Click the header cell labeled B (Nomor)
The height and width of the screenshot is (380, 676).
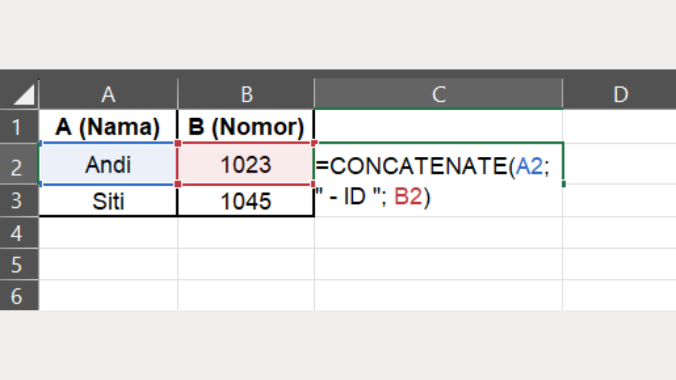(246, 127)
